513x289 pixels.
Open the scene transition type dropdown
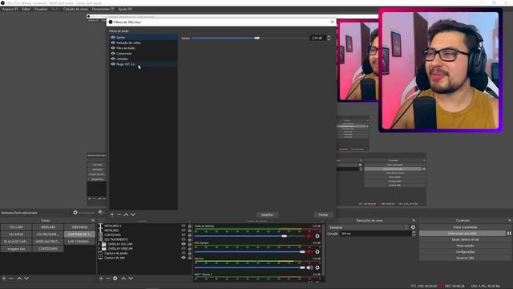pos(369,227)
